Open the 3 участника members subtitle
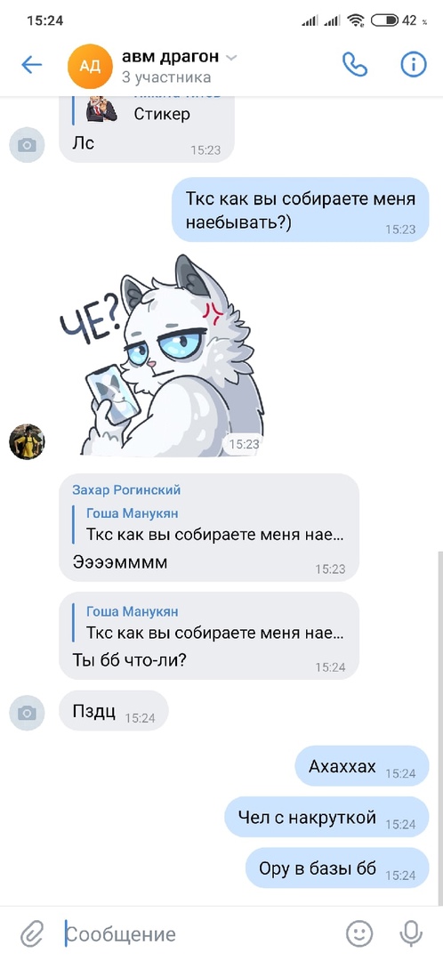 coord(166,77)
